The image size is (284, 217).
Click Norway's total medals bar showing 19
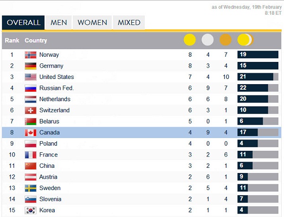point(257,55)
